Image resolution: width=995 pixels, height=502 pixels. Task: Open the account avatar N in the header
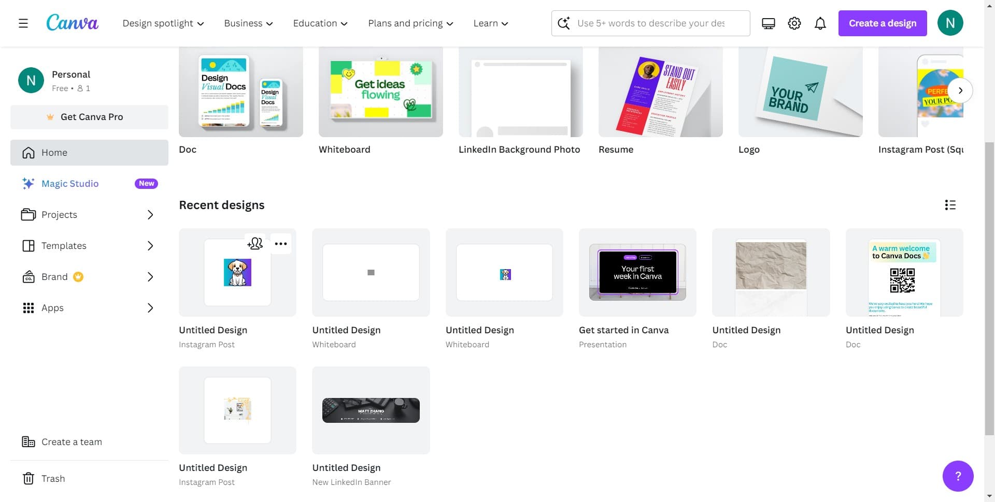950,23
